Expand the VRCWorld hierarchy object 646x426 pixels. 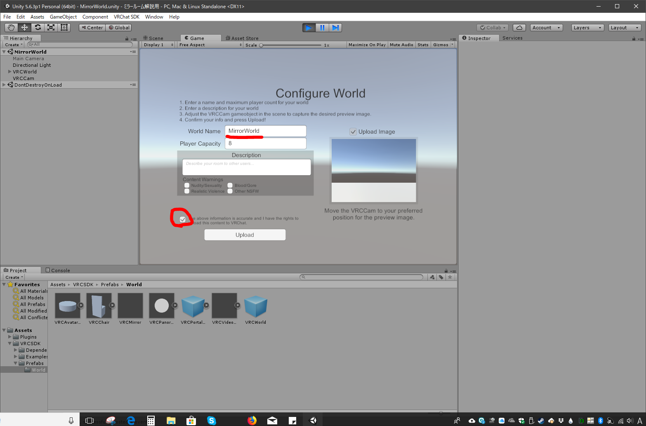(9, 72)
